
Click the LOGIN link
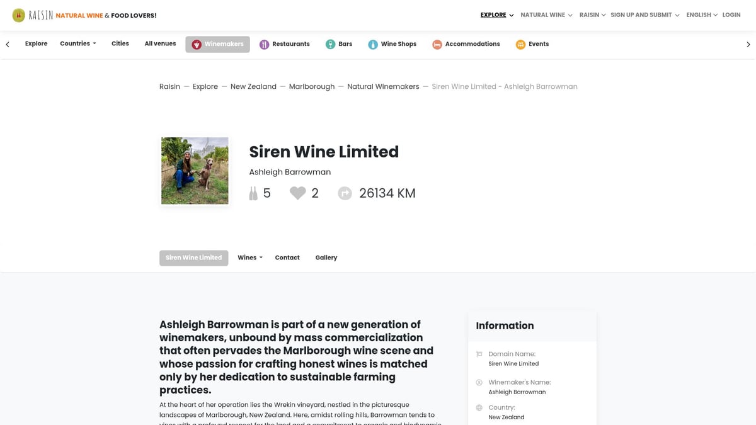coord(731,14)
